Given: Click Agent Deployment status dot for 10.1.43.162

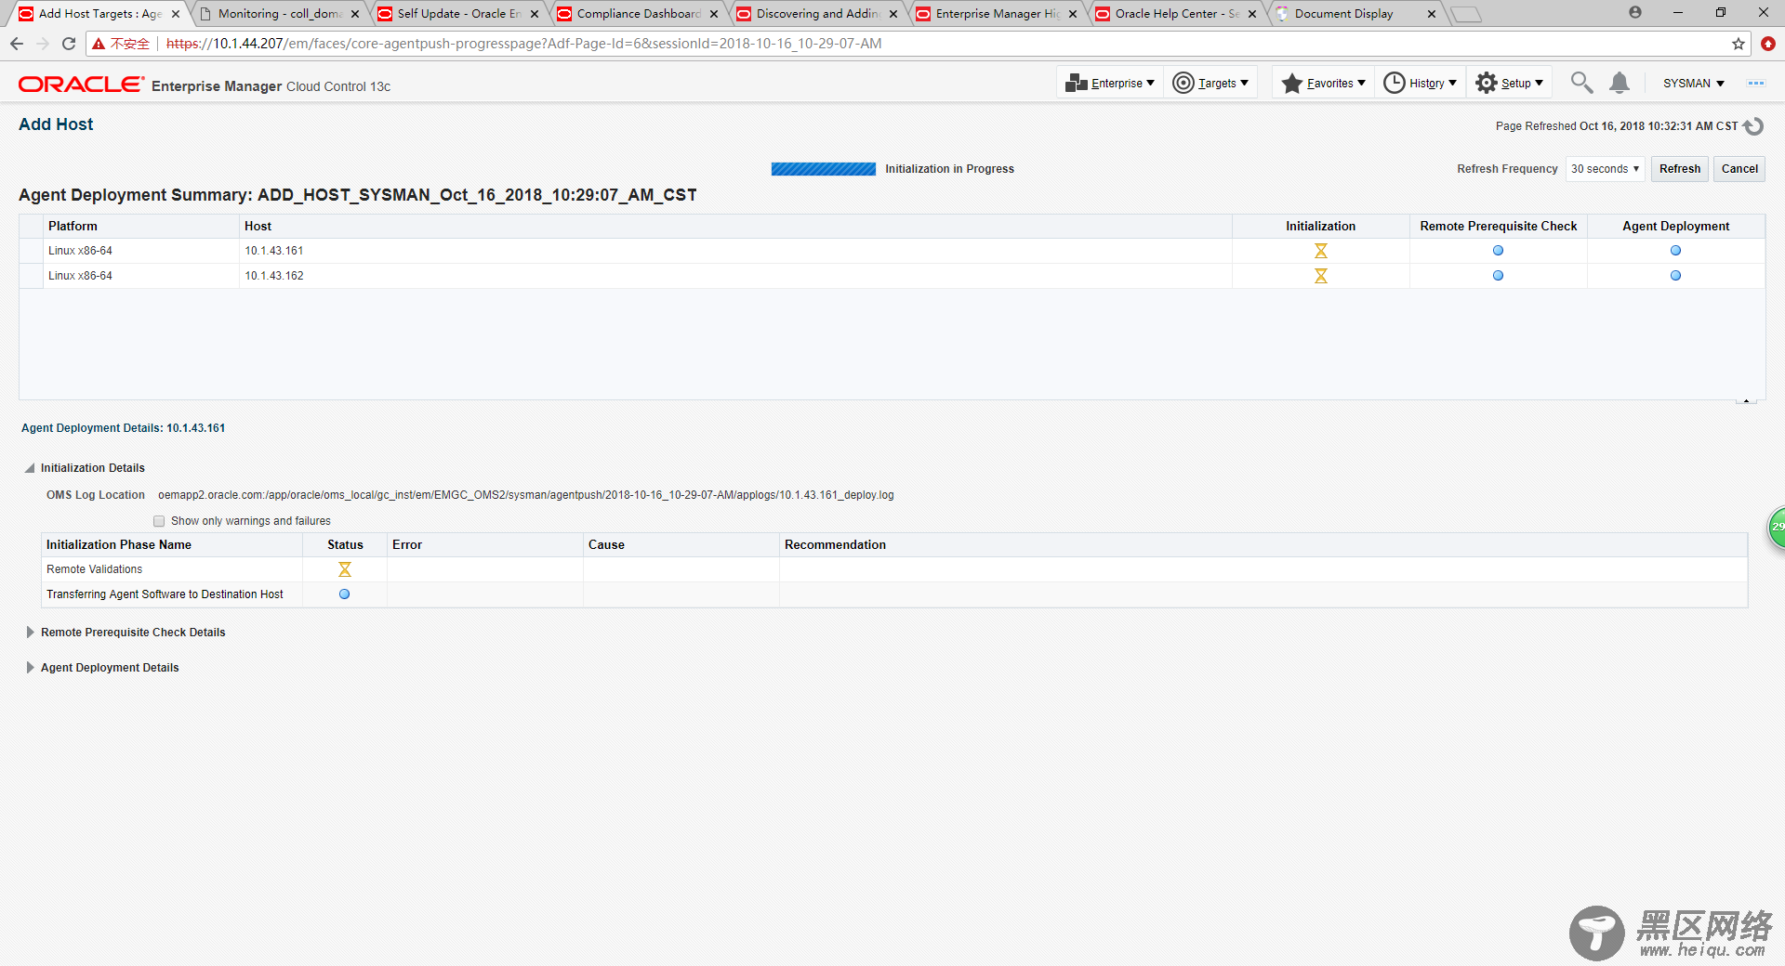Looking at the screenshot, I should click(x=1675, y=276).
